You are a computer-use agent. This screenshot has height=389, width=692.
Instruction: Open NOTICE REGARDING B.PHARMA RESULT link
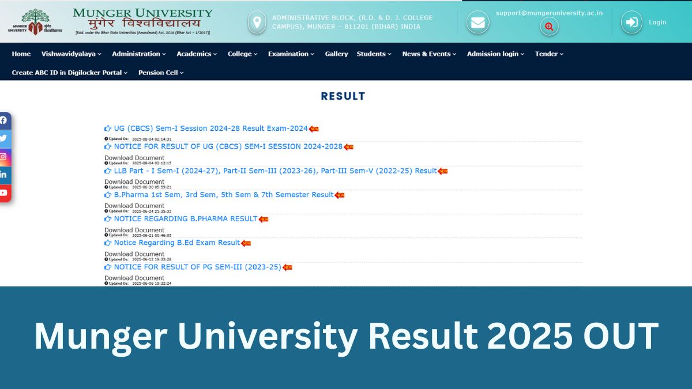pos(186,218)
